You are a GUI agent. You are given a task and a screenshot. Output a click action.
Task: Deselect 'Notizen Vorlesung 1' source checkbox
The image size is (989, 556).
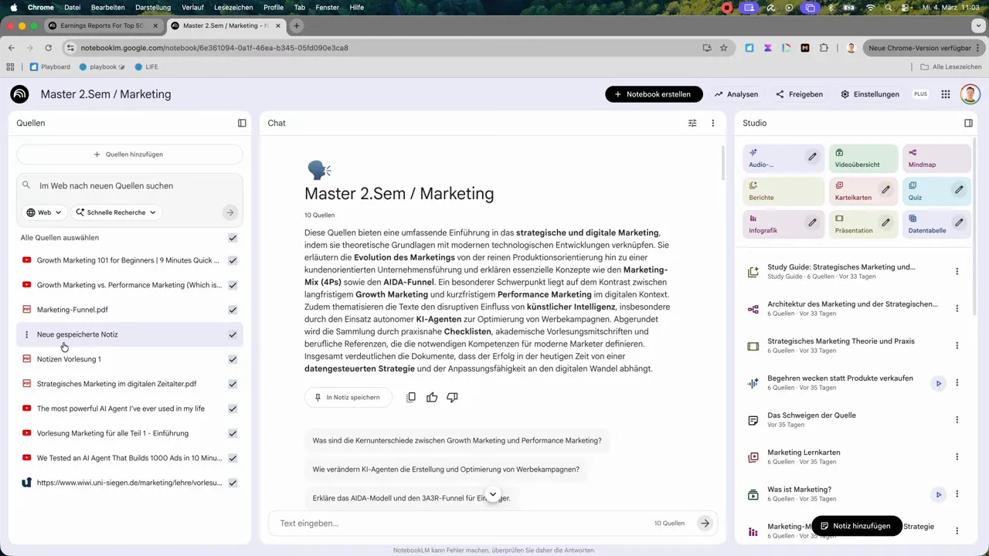coord(233,359)
